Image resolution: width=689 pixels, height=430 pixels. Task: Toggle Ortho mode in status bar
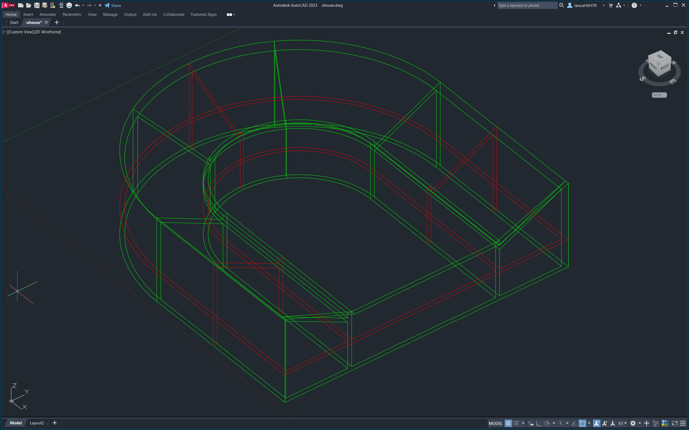click(x=539, y=423)
